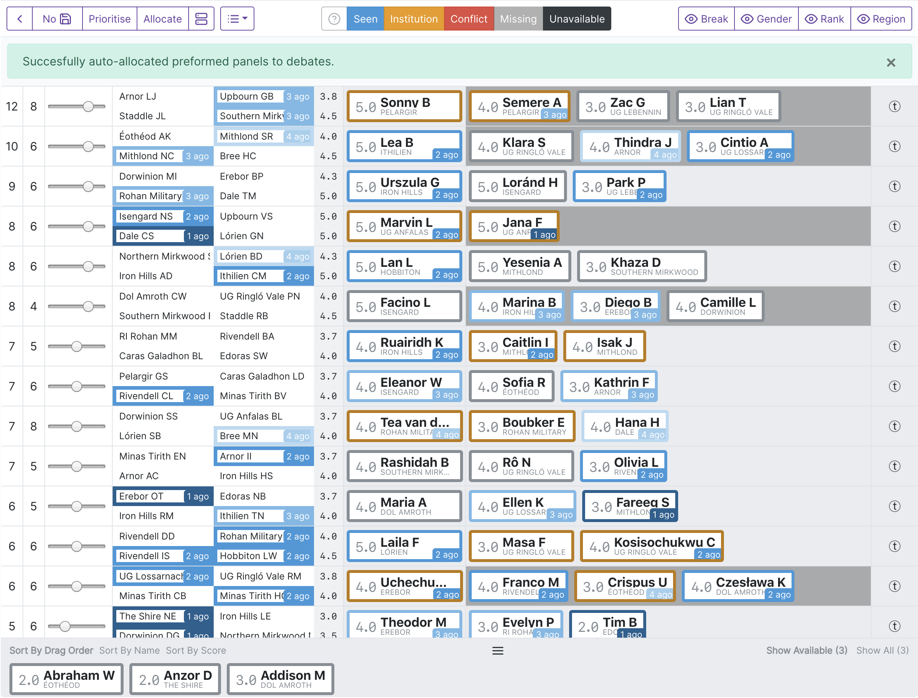Click the back arrow button
The height and width of the screenshot is (698, 918).
click(20, 19)
